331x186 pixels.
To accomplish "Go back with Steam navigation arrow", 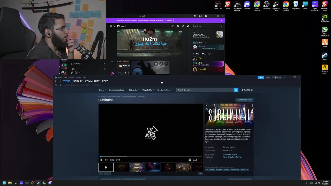I will pyautogui.click(x=56, y=81).
